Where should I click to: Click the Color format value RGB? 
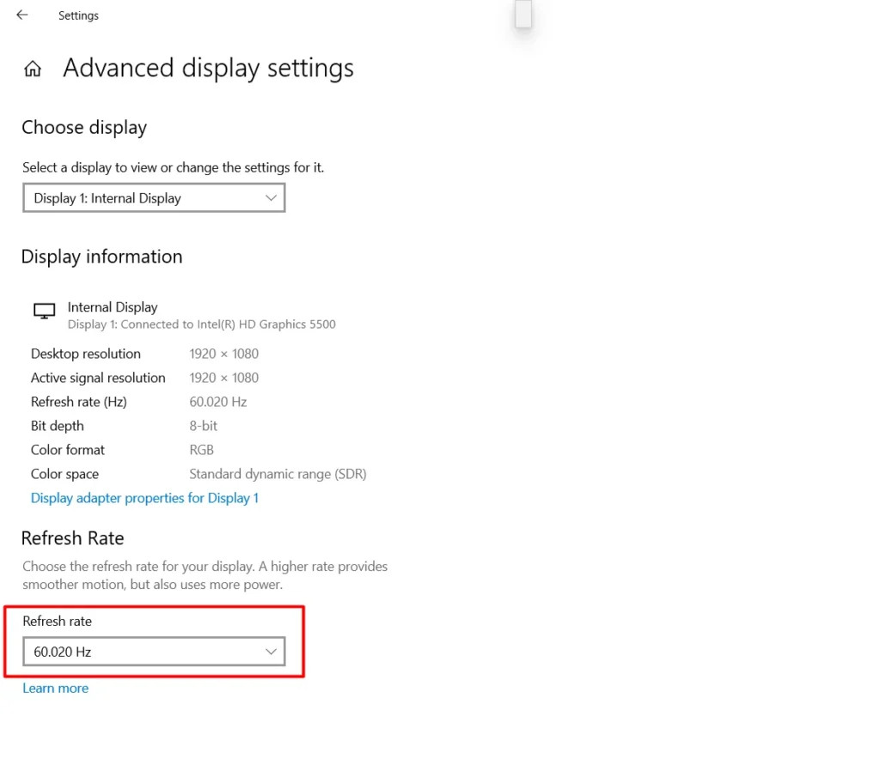[201, 449]
